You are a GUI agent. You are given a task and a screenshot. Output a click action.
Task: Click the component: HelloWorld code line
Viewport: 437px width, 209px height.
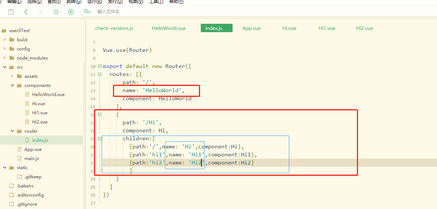click(x=157, y=98)
